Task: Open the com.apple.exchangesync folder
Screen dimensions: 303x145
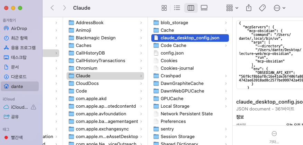Action: click(105, 129)
